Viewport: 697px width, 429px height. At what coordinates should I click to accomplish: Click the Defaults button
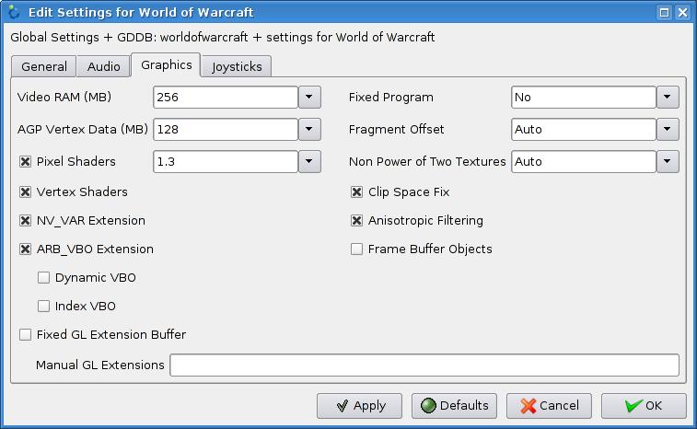[x=454, y=405]
